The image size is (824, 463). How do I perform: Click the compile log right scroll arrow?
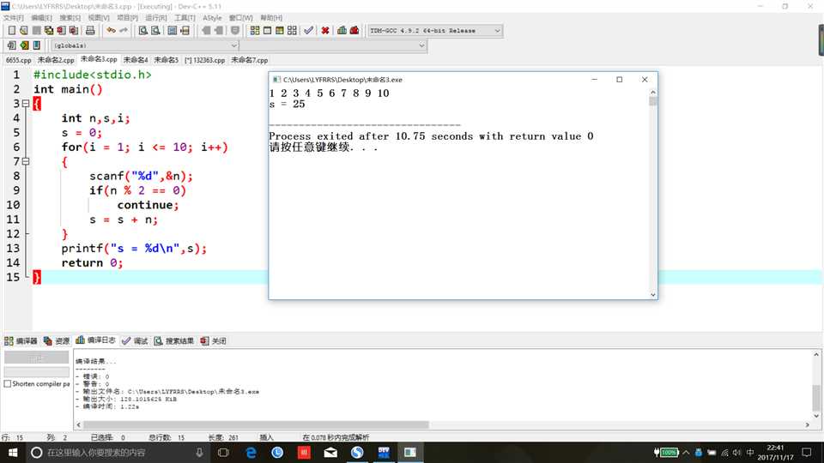coord(807,424)
